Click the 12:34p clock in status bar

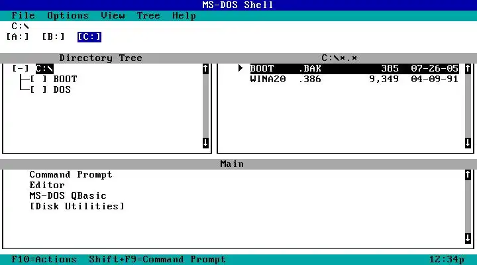pyautogui.click(x=447, y=260)
